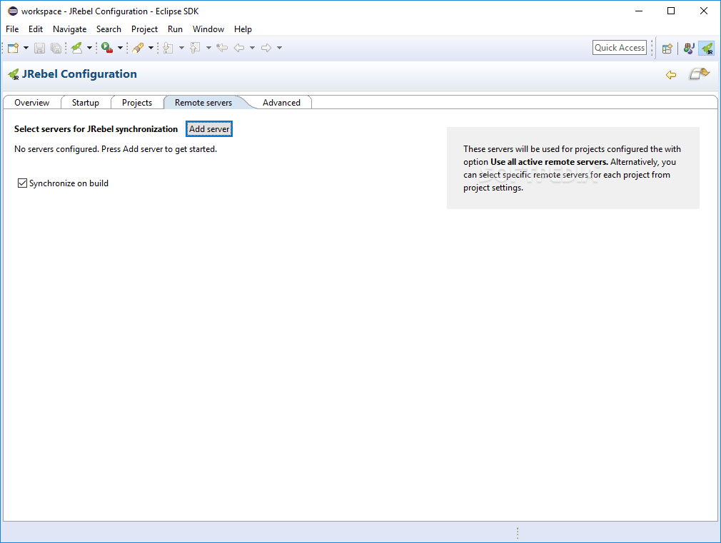
Task: Switch to the Startup tab
Action: click(86, 103)
